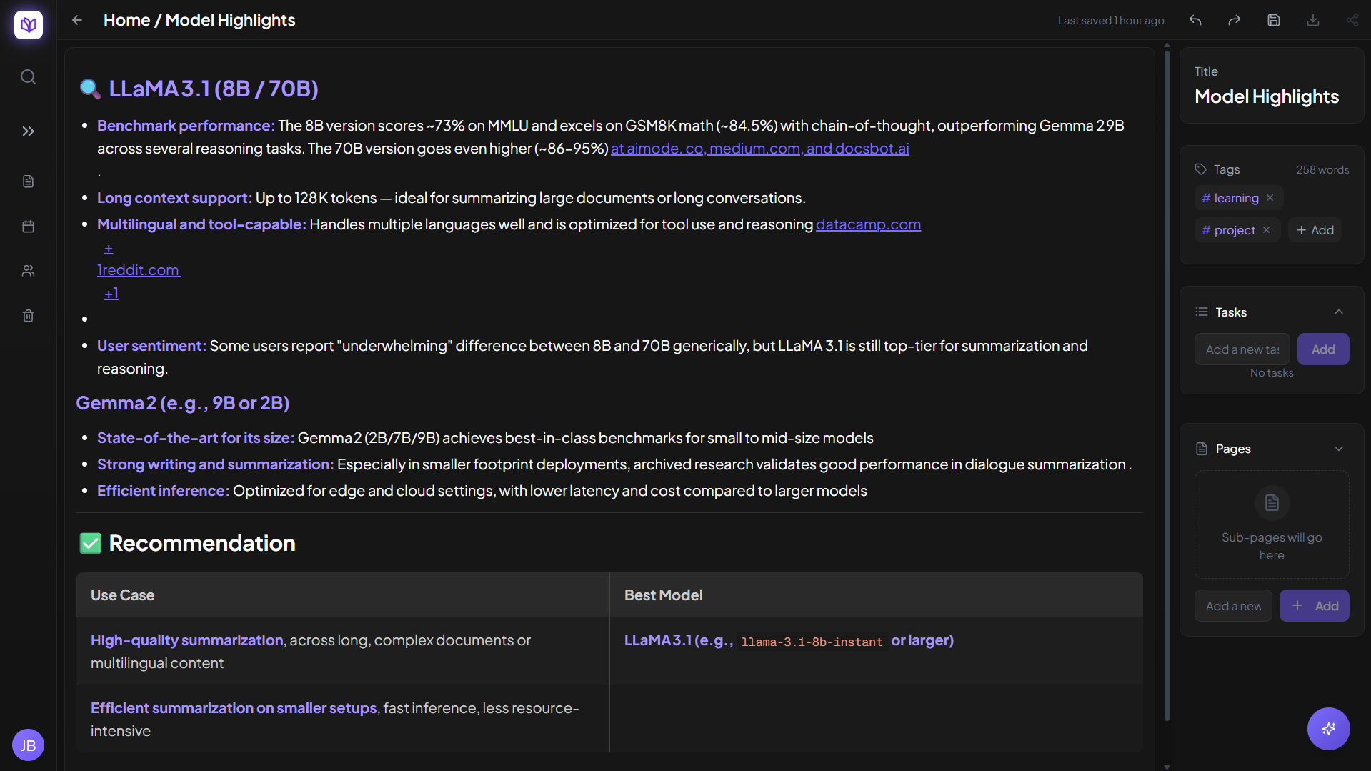Click the Gemma 2 heading
The height and width of the screenshot is (771, 1371).
[183, 403]
